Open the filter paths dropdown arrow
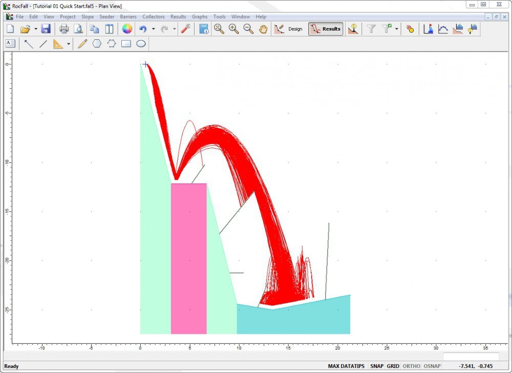 pyautogui.click(x=396, y=29)
